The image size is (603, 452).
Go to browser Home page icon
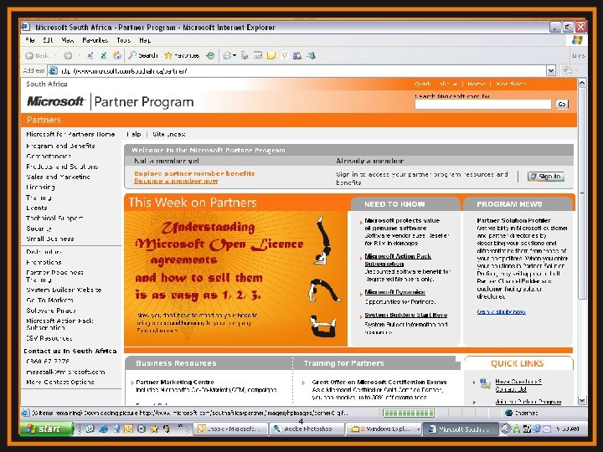[x=117, y=56]
